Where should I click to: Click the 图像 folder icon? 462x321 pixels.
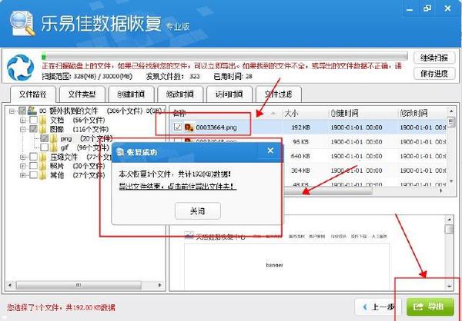pyautogui.click(x=43, y=129)
